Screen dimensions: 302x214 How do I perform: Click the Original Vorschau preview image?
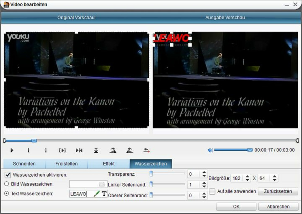[77, 80]
